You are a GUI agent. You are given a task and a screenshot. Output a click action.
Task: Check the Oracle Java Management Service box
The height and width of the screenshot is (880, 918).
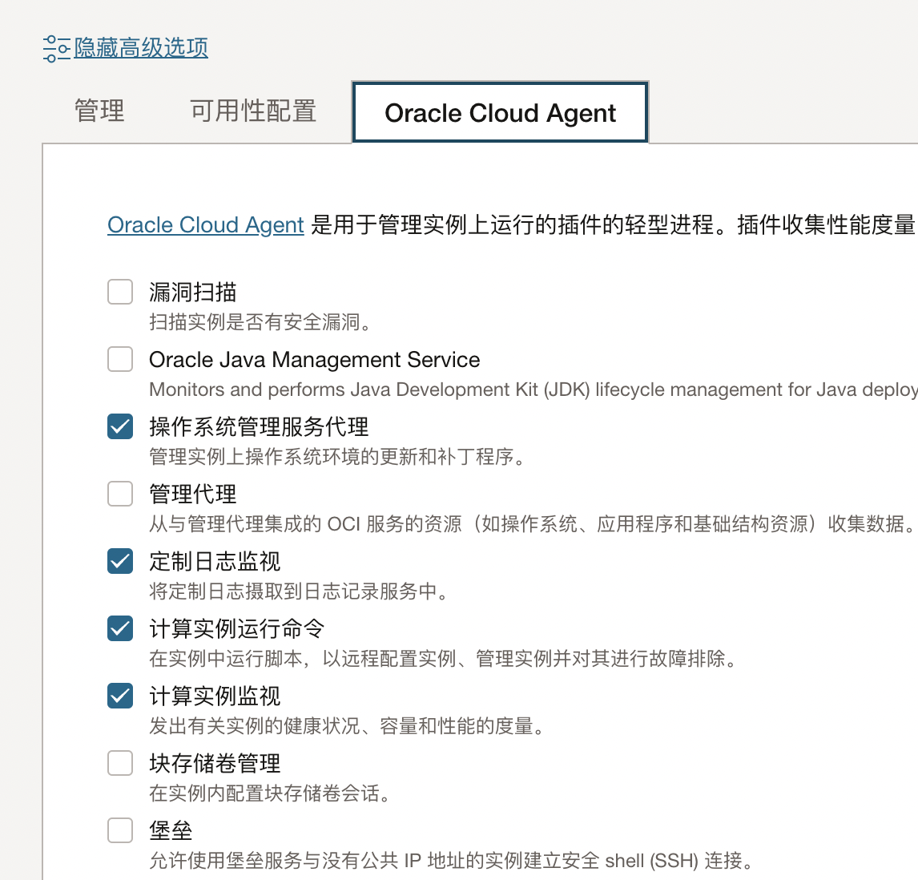tap(120, 359)
